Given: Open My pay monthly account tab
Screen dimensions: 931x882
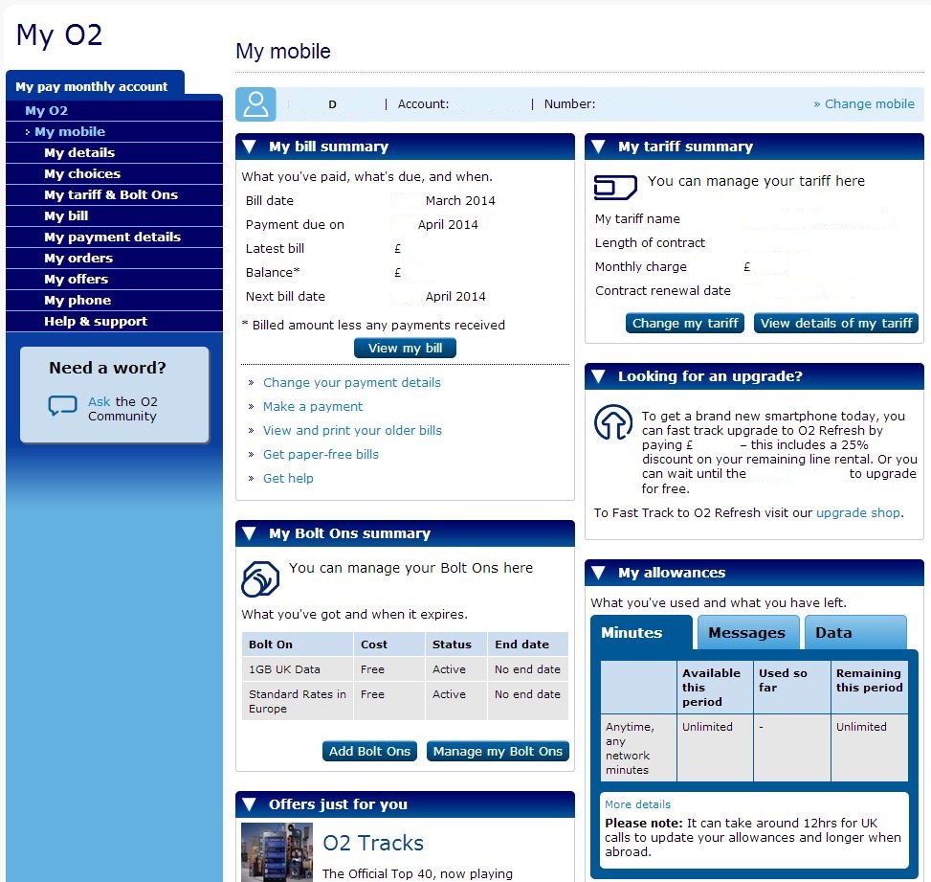Looking at the screenshot, I should 95,86.
